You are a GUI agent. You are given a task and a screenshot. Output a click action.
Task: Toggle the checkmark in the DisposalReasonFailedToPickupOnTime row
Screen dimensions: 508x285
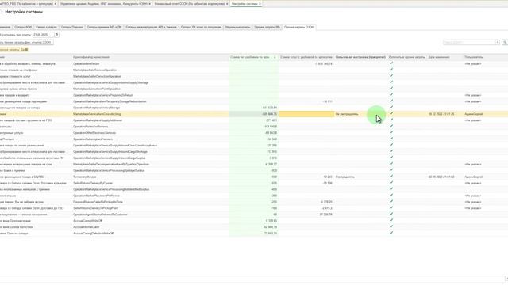[391, 202]
